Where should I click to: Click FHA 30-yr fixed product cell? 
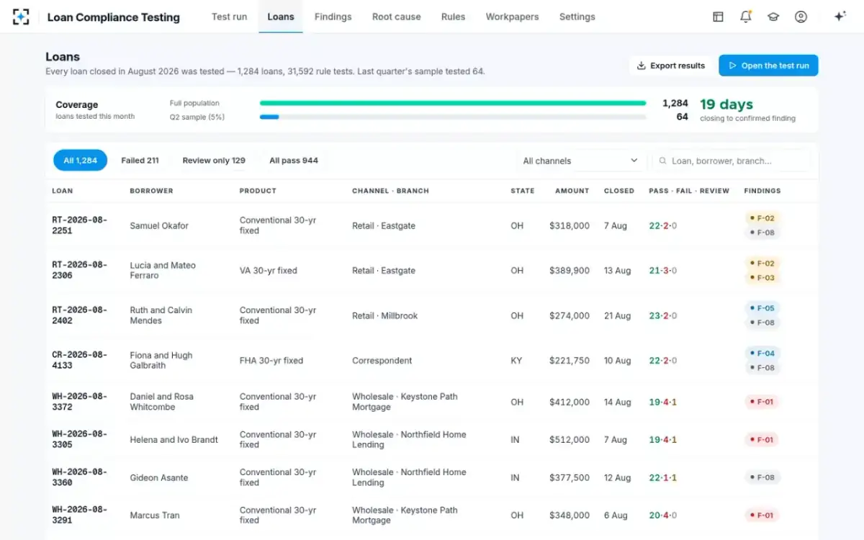click(x=271, y=361)
